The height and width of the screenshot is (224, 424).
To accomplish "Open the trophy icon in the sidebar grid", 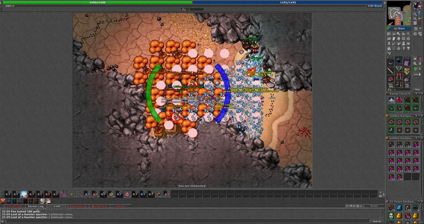I will [x=408, y=48].
